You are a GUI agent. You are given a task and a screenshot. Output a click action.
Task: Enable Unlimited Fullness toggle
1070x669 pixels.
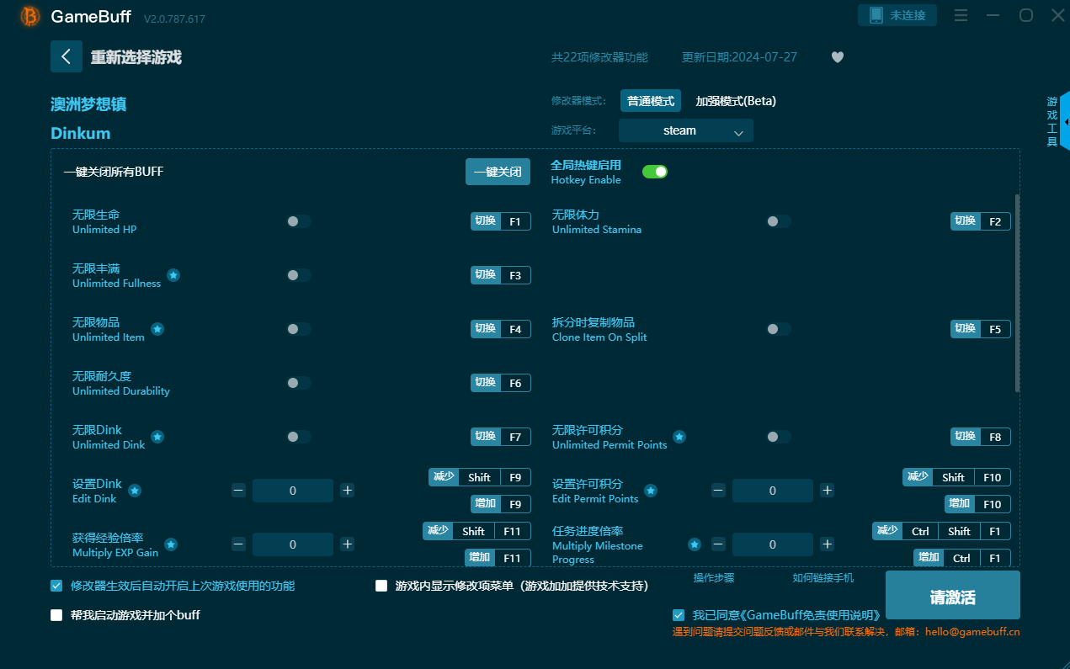pos(298,275)
